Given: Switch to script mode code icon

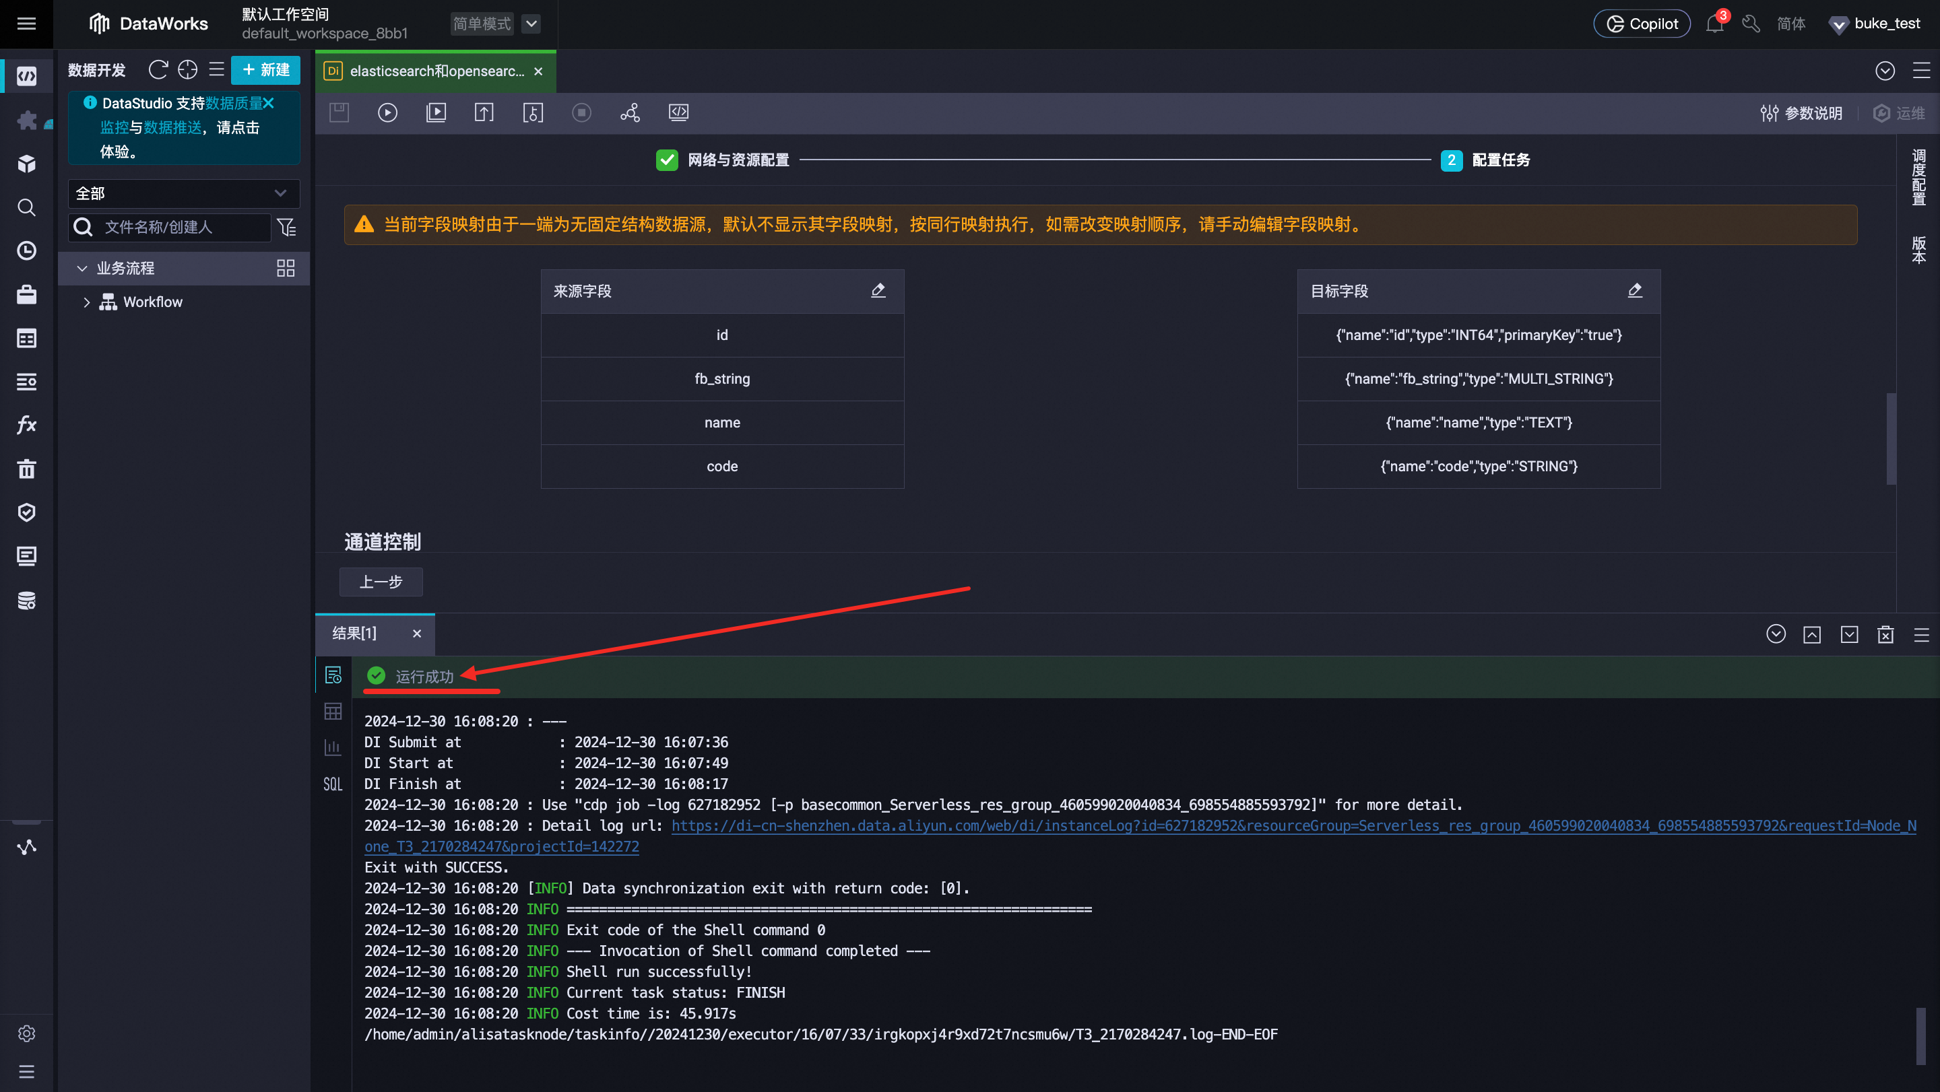Looking at the screenshot, I should tap(678, 113).
